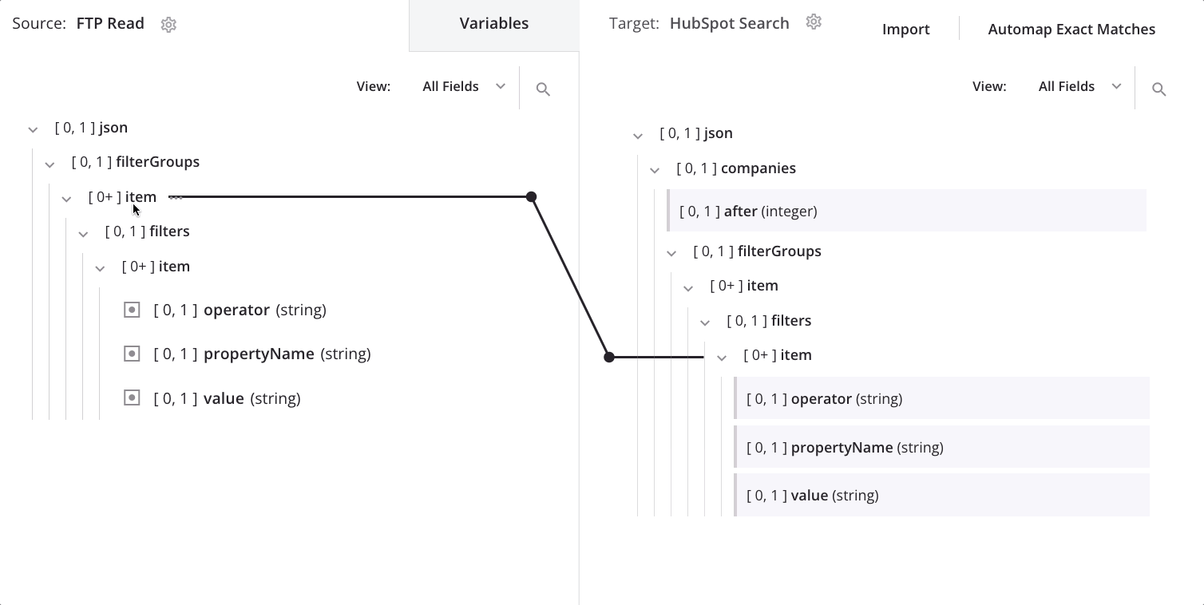Collapse the companies node in the target tree
The image size is (1204, 605).
(x=655, y=169)
